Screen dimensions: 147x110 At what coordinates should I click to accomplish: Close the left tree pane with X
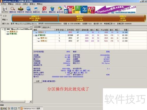[x=31, y=27]
